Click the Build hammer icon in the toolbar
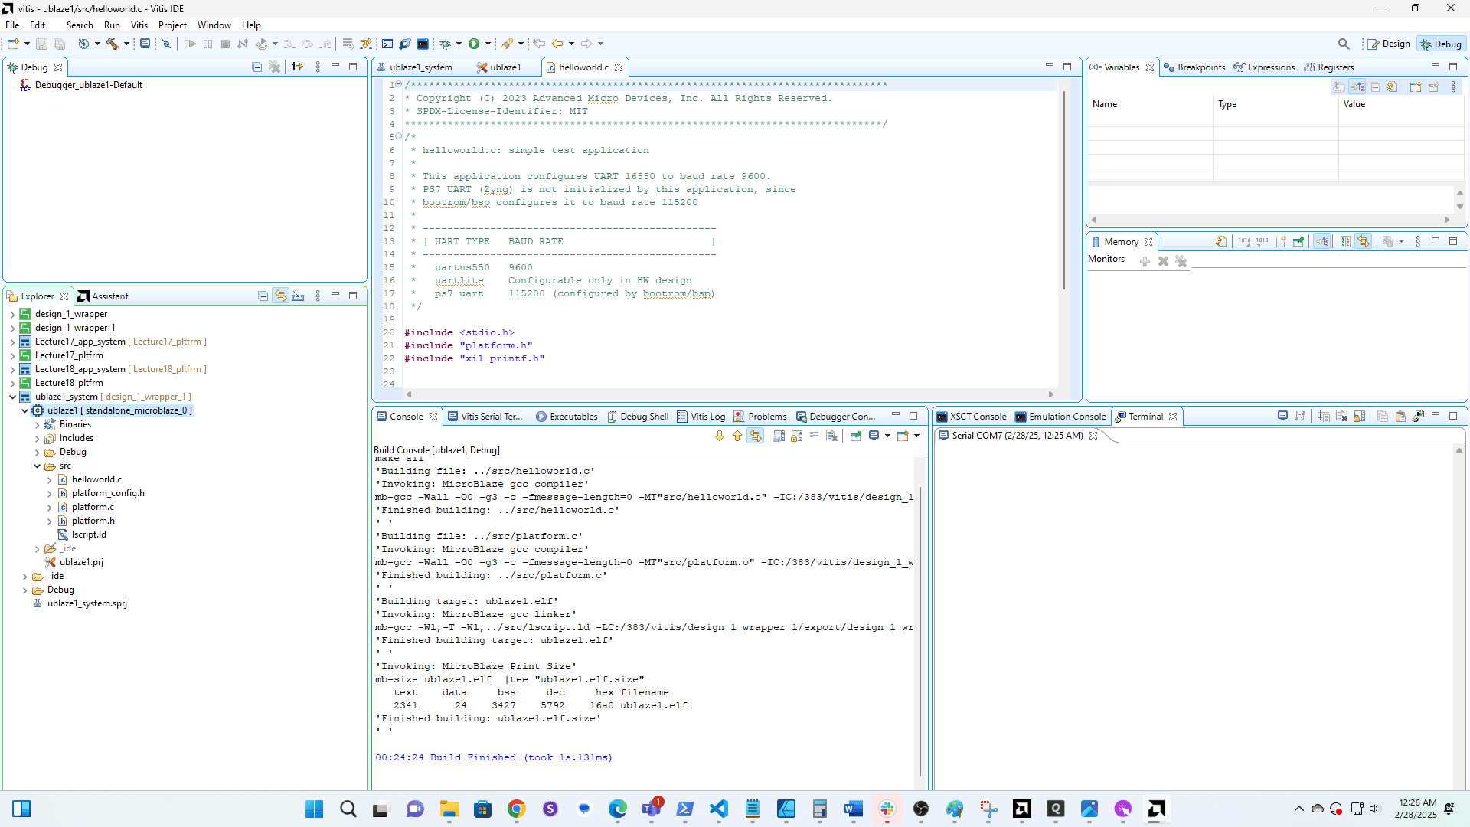This screenshot has height=827, width=1470. 112,44
